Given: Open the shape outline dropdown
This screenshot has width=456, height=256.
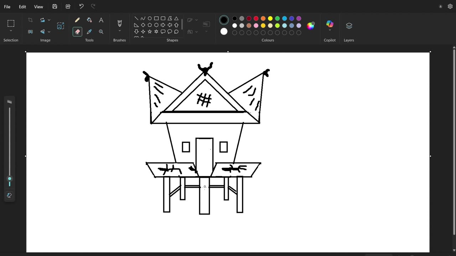Looking at the screenshot, I should pos(193,20).
